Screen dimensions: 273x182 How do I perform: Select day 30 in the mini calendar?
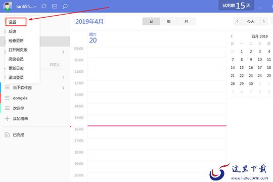point(251,83)
